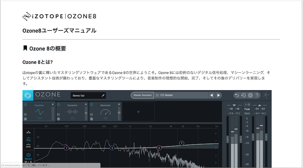Image resolution: width=303 pixels, height=168 pixels.
Task: Go to the previous preset arrow
Action: 211,95
